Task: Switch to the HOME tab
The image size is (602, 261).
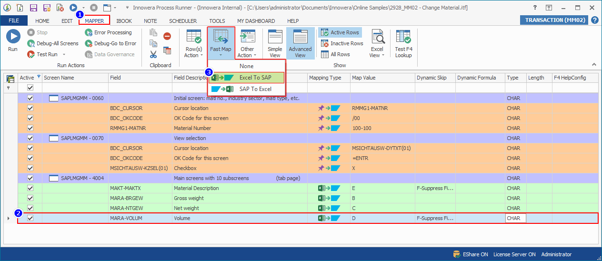Action: 42,21
